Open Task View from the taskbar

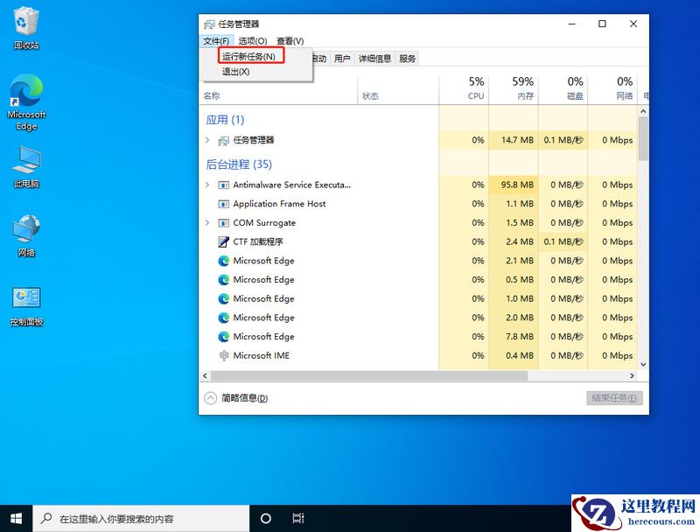tap(298, 518)
